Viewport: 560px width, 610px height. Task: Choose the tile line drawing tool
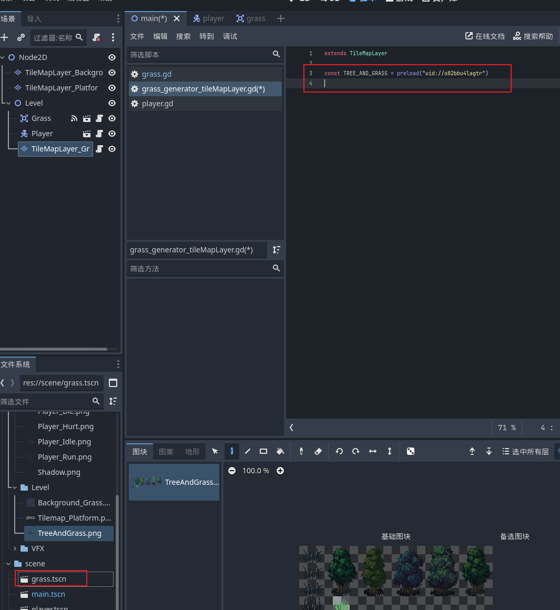247,451
